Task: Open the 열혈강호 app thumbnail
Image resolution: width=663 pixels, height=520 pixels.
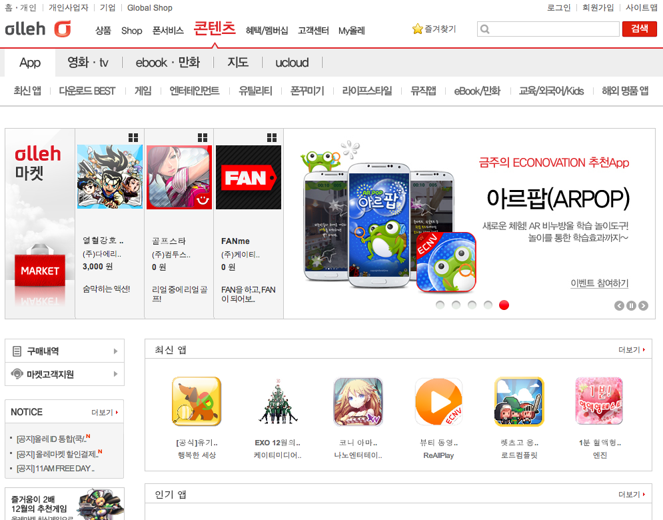Action: (110, 177)
